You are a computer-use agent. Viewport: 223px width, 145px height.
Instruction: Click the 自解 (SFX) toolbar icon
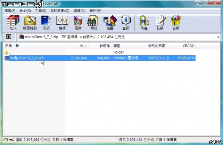pos(176,23)
